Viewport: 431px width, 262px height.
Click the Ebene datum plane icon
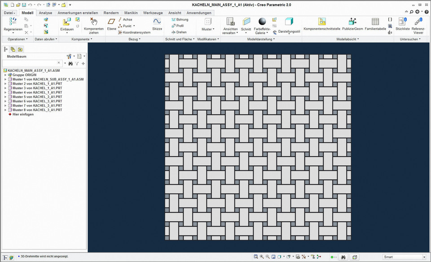111,22
